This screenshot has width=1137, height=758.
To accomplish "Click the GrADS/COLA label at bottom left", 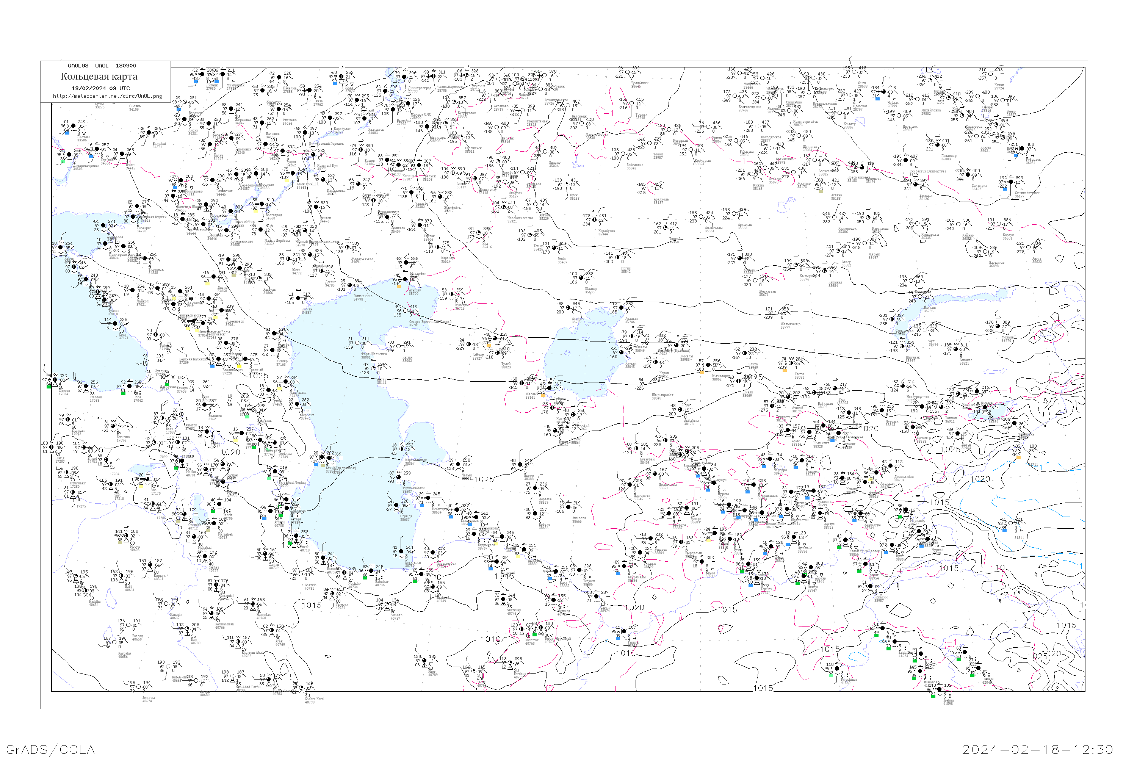I will pyautogui.click(x=50, y=749).
